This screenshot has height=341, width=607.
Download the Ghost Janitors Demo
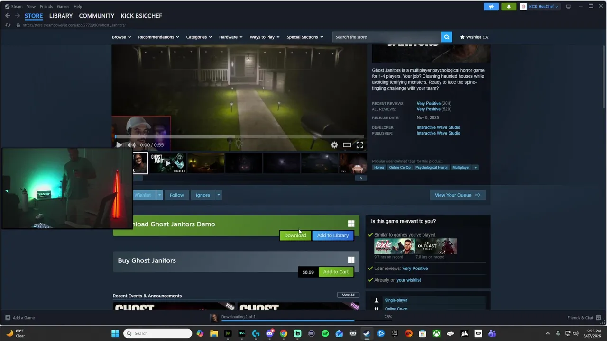[295, 235]
